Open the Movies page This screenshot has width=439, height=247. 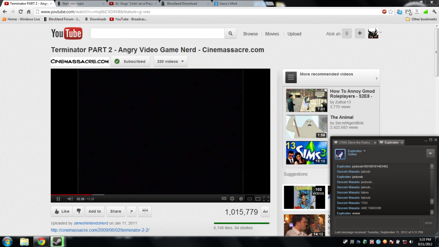(272, 34)
